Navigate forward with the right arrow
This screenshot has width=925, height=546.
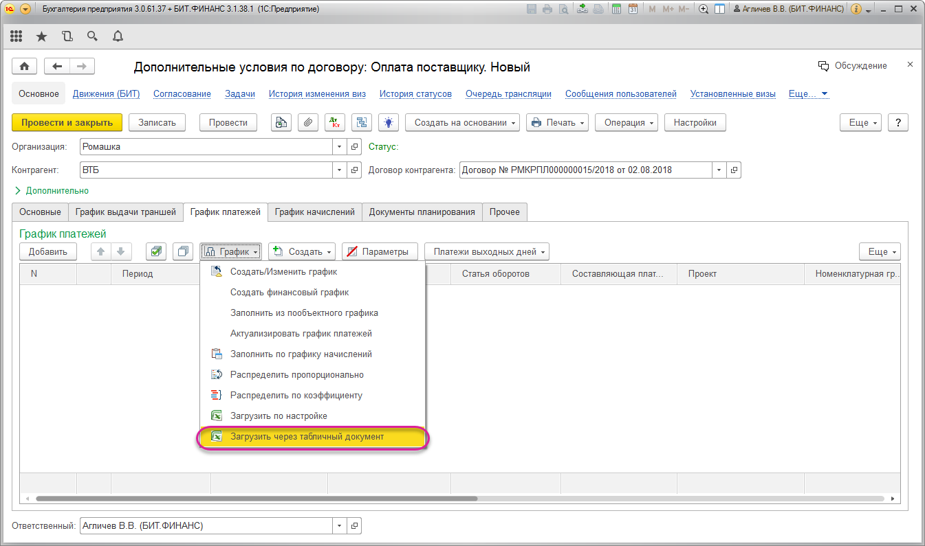point(82,66)
